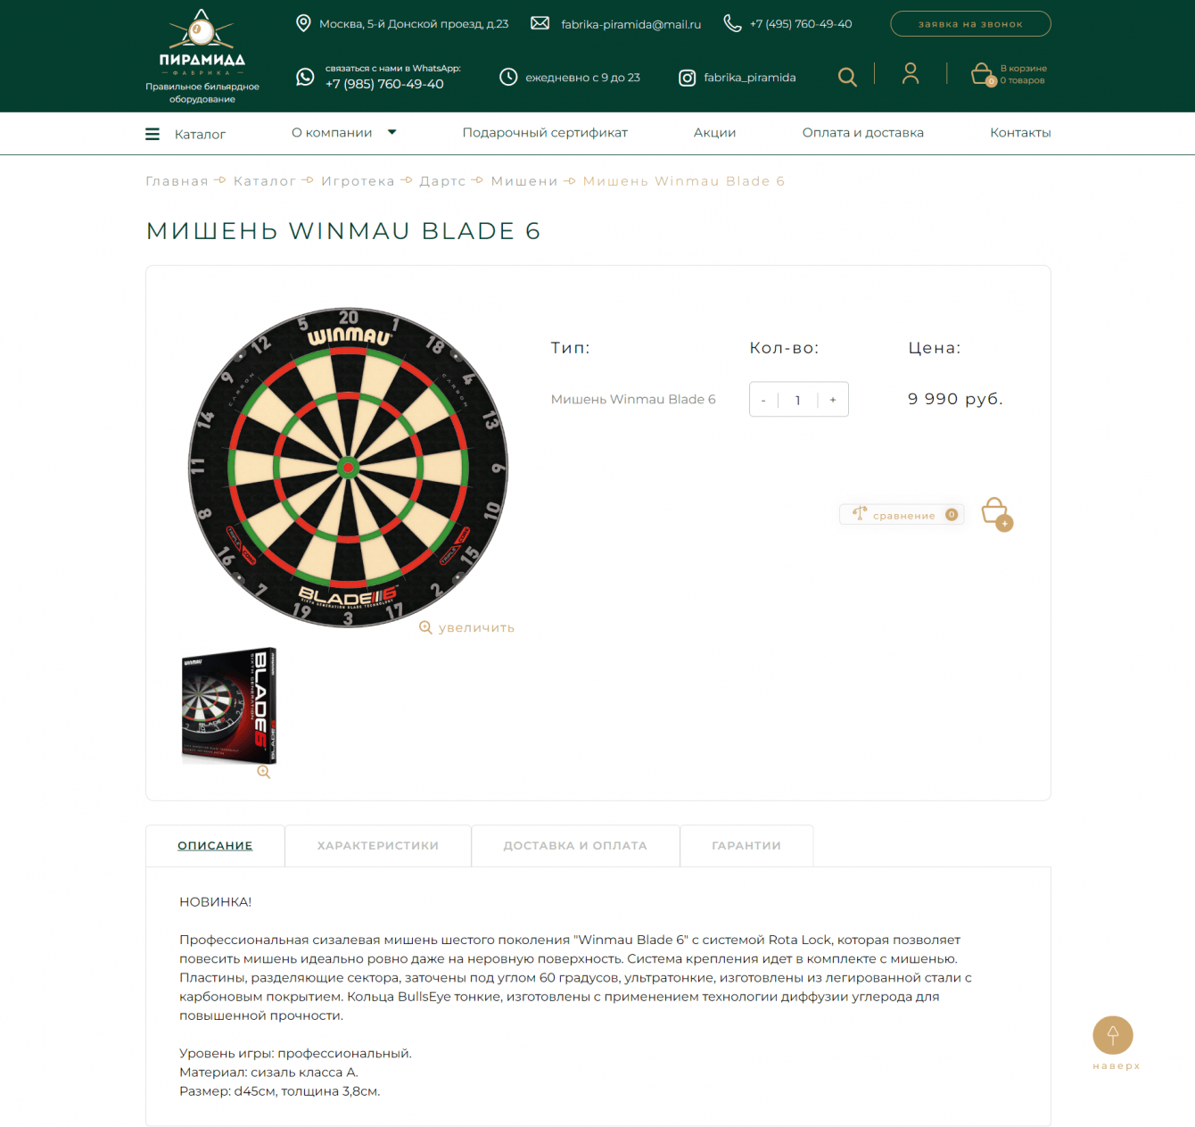Image resolution: width=1195 pixels, height=1127 pixels.
Task: Expand the О компании dropdown arrow
Action: tap(391, 132)
